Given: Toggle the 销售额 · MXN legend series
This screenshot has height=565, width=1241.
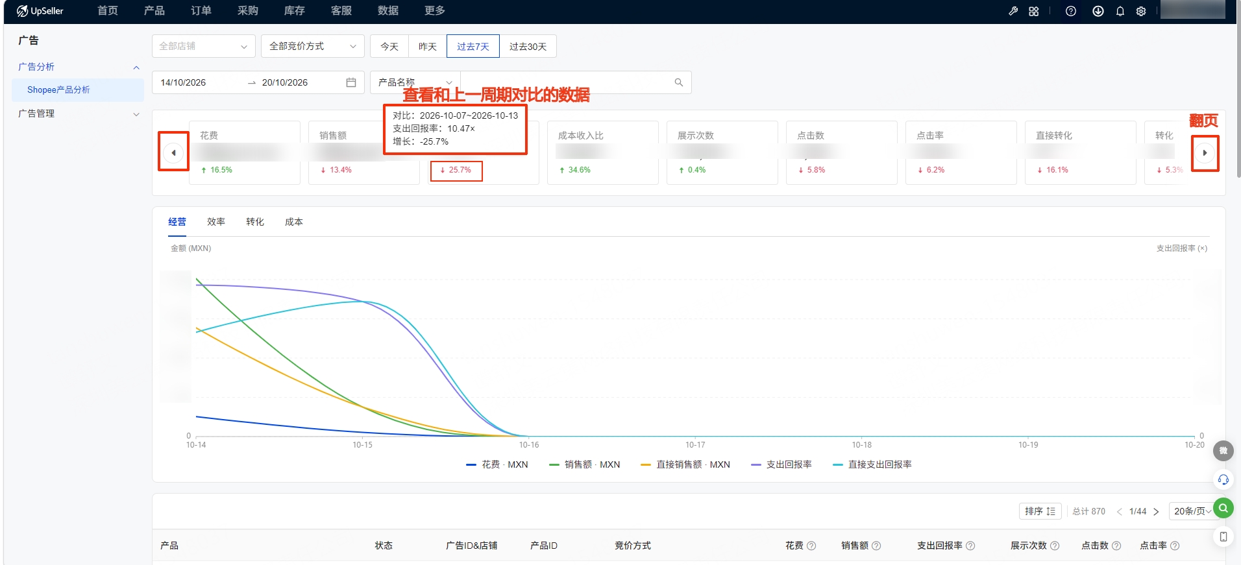Looking at the screenshot, I should (585, 464).
